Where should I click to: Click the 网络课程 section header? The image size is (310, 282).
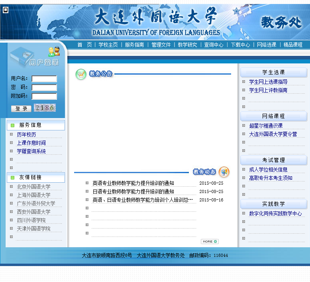point(274,116)
